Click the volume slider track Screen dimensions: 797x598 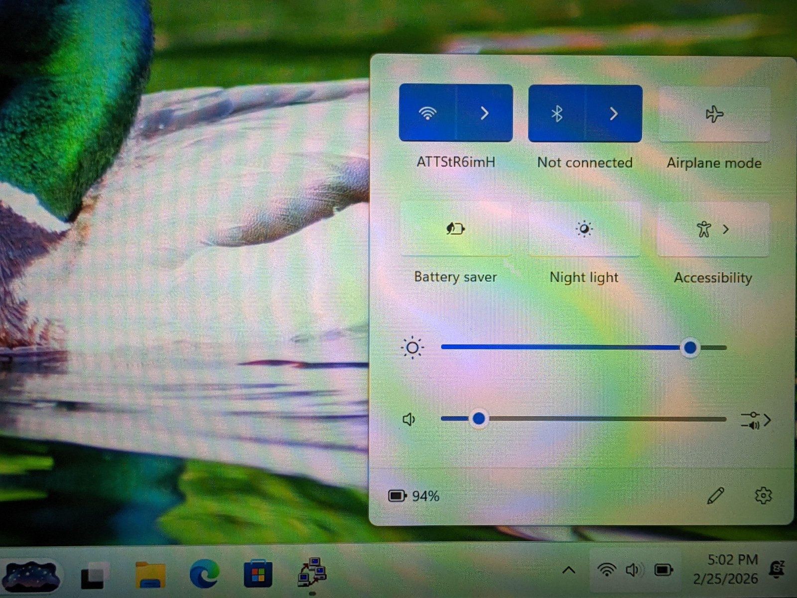click(584, 419)
